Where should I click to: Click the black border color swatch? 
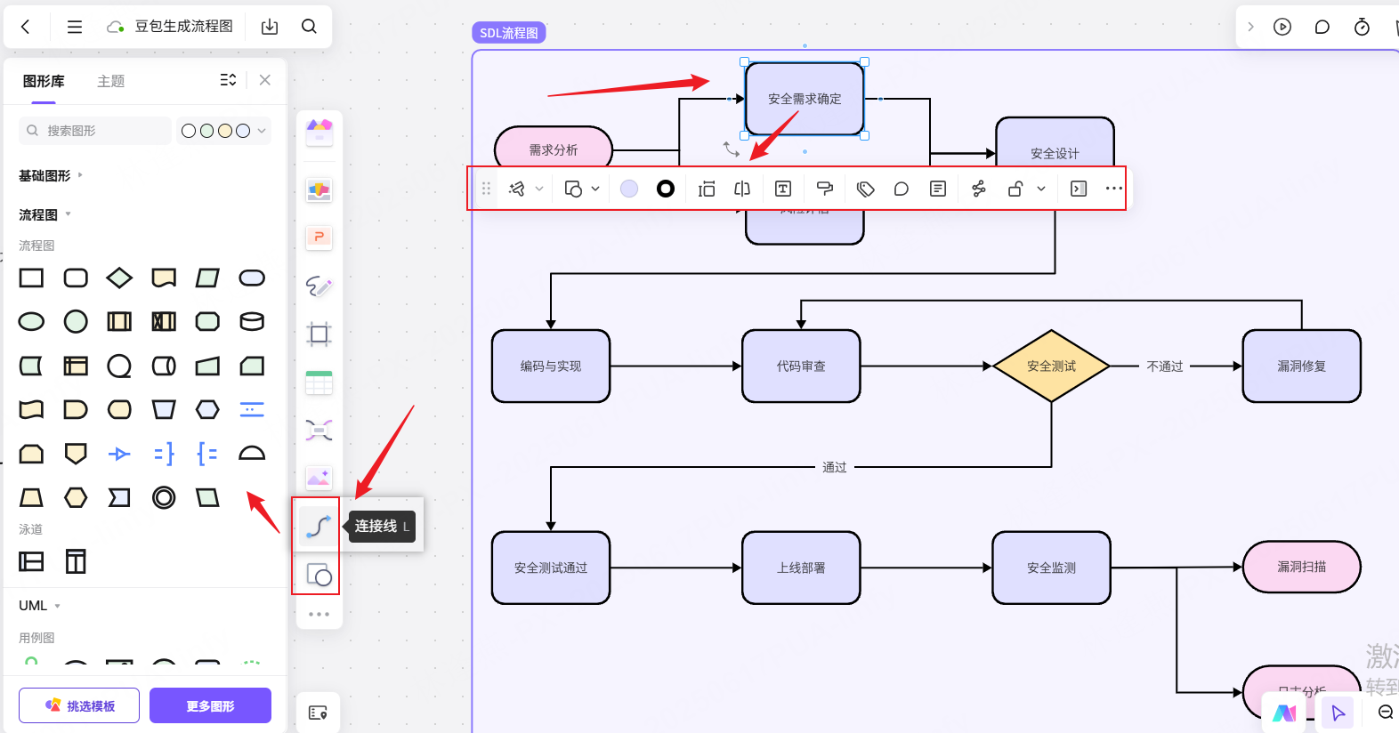coord(666,189)
